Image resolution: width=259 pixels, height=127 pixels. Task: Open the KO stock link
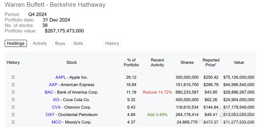[56, 100]
